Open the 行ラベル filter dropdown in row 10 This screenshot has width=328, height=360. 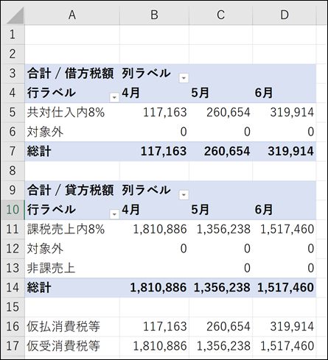coord(114,214)
